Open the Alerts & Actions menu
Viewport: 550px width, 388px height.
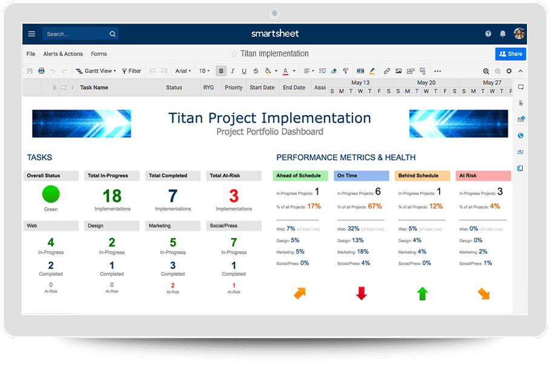tap(63, 54)
